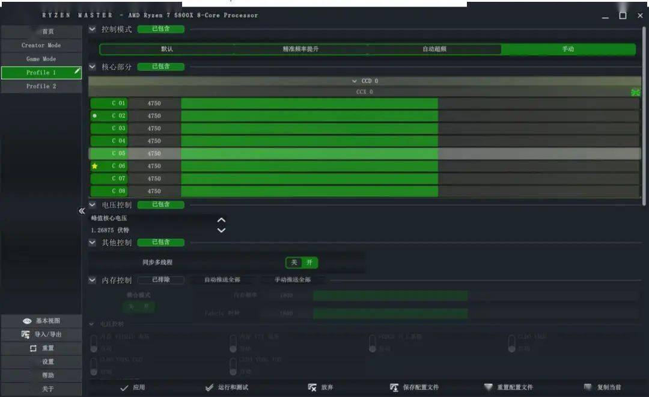Click the 保存配置文件 save icon

pos(394,387)
